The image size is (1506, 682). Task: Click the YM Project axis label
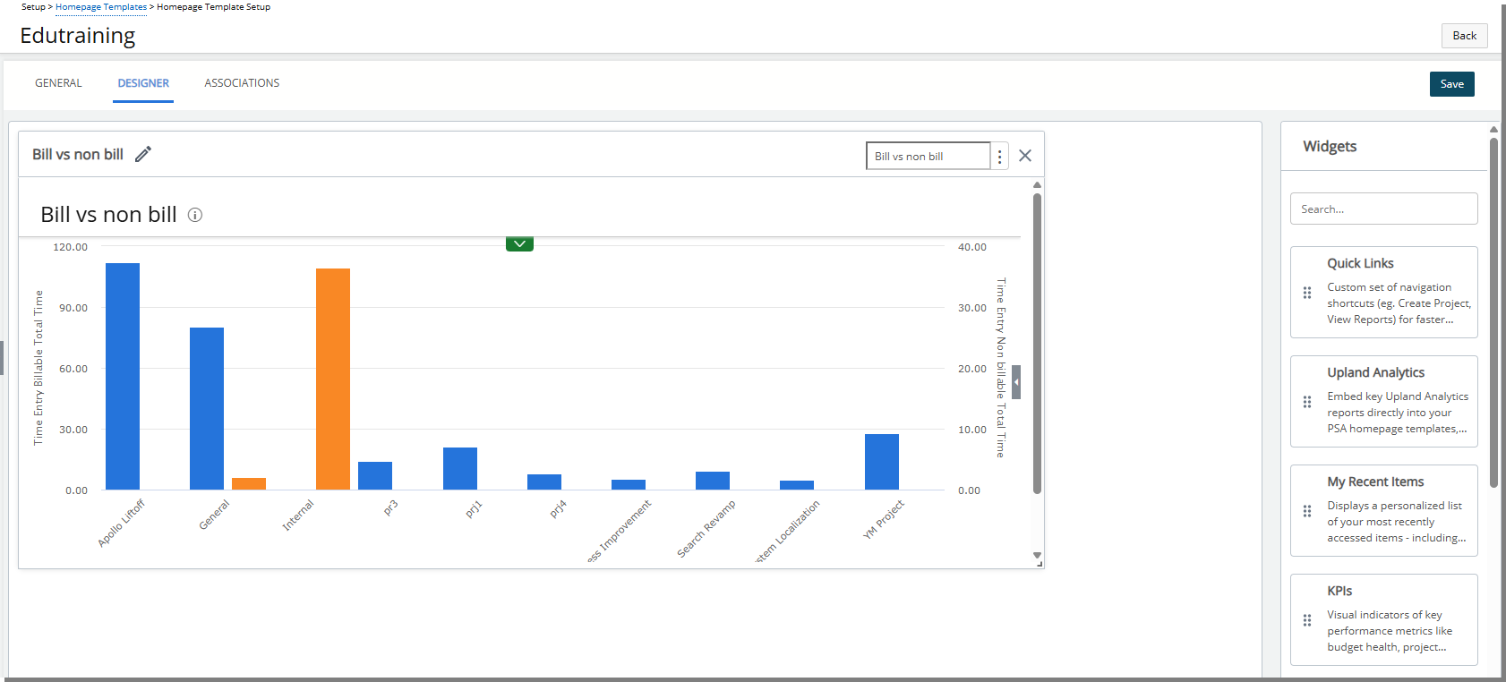(884, 519)
